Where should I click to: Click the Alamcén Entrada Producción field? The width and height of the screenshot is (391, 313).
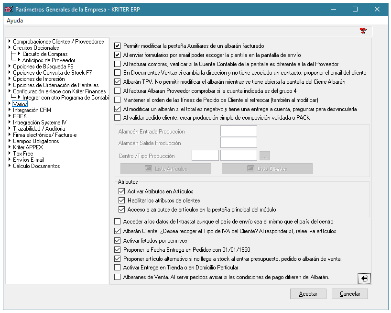[239, 131]
